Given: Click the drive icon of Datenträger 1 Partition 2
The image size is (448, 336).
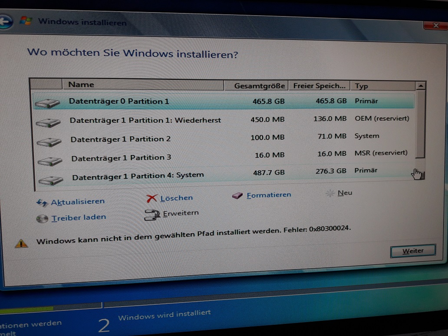Looking at the screenshot, I should [x=49, y=142].
